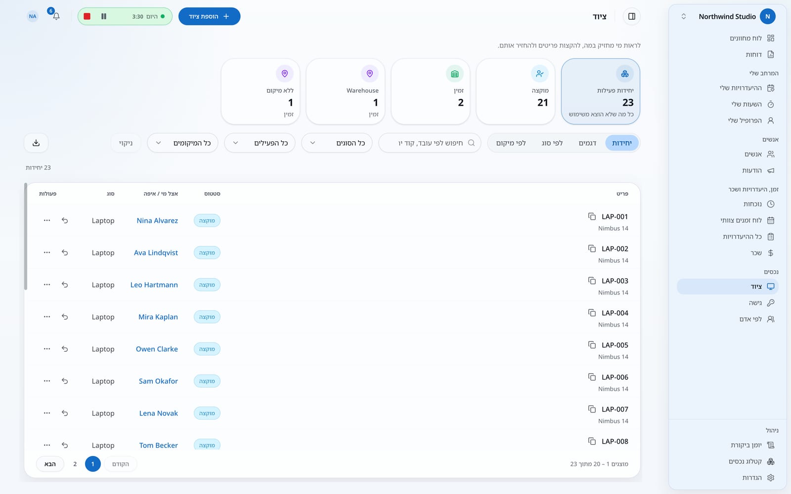Click the add equipment button

click(209, 16)
